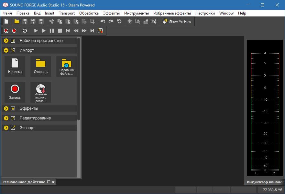
Task: Click the Индикатор каналов panel label
Action: [x=265, y=182]
